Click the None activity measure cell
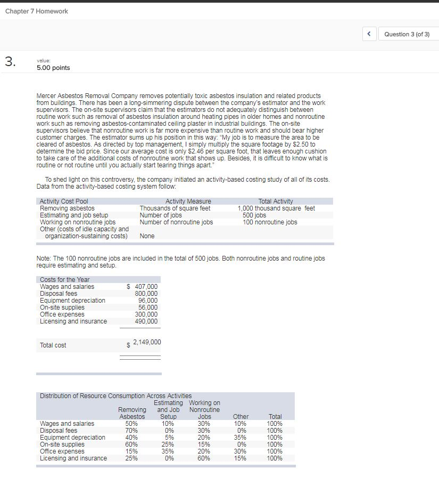The height and width of the screenshot is (477, 439). (x=147, y=236)
